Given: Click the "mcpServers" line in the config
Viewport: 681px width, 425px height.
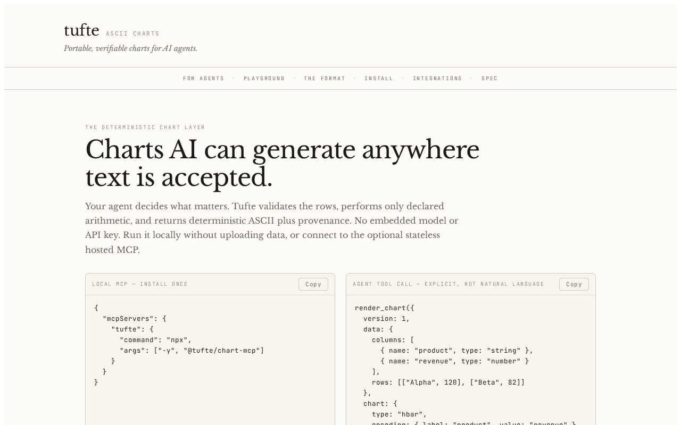Looking at the screenshot, I should 135,319.
